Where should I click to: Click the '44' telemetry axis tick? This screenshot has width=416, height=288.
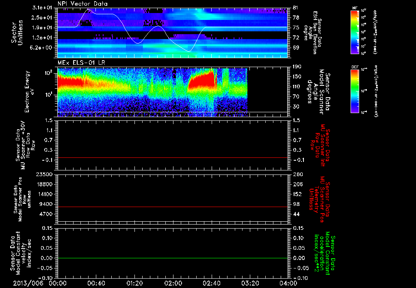point(296,214)
